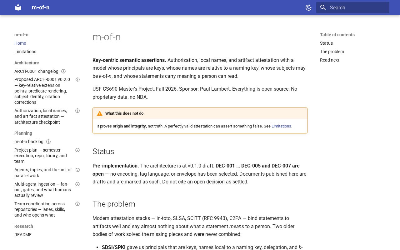Click The problem section heading
The height and width of the screenshot is (250, 400).
pos(114,204)
